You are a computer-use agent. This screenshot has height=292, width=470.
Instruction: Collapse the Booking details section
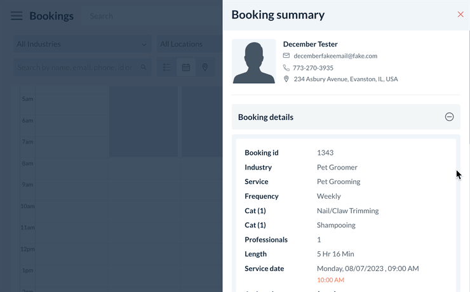[x=449, y=117]
